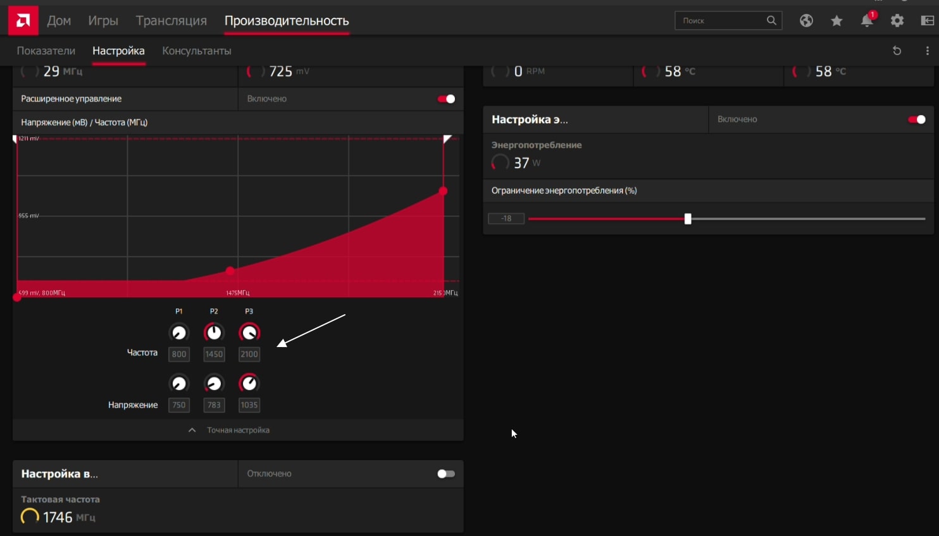Click the search magnifier icon
939x536 pixels.
point(771,20)
